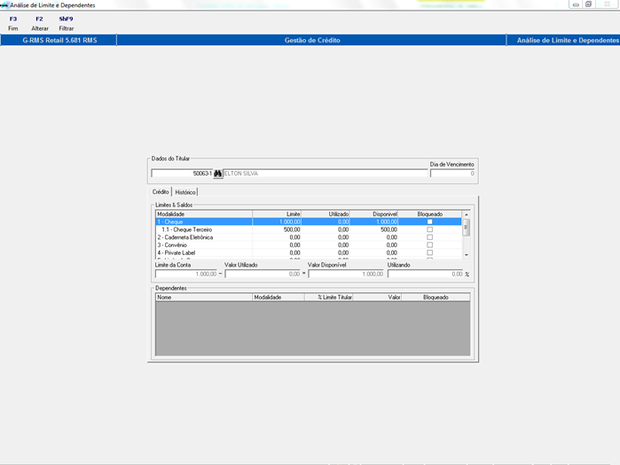Switch to the Histórico tab
This screenshot has height=465, width=620.
(x=185, y=192)
